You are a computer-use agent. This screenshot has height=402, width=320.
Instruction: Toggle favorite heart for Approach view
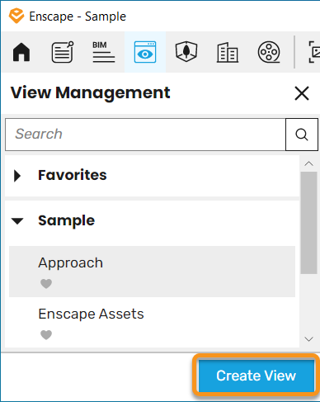point(46,284)
